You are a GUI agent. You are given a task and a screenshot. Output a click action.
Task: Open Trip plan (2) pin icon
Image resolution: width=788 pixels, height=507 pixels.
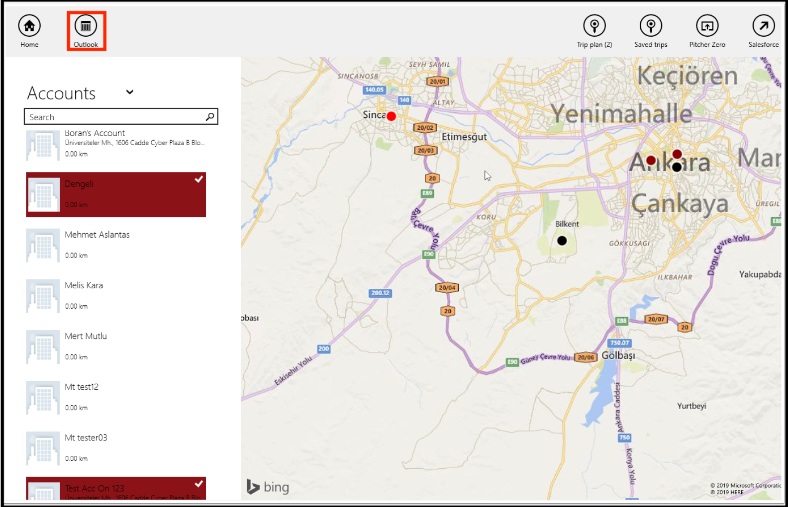[x=594, y=26]
